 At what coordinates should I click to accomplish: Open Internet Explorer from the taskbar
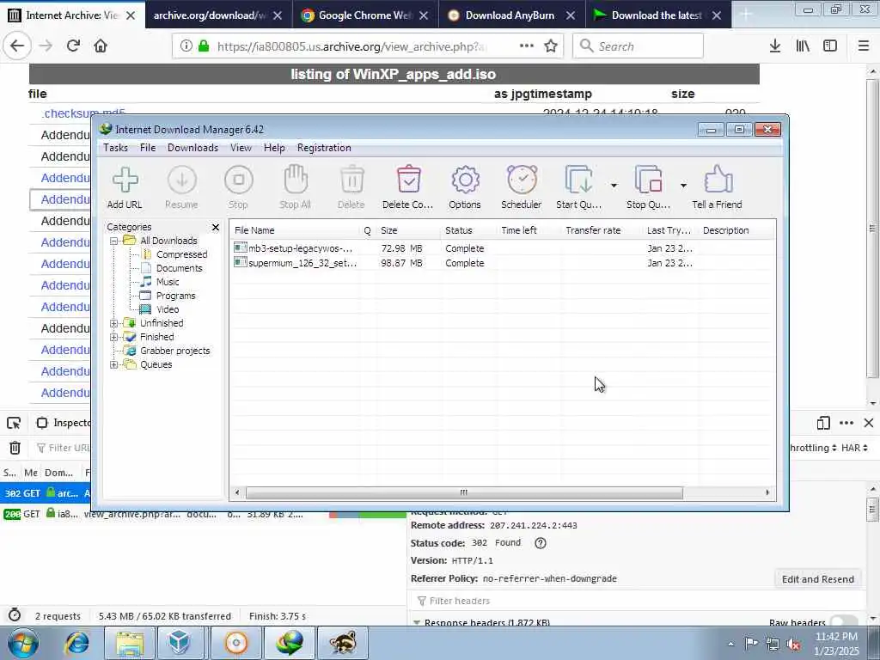point(76,643)
